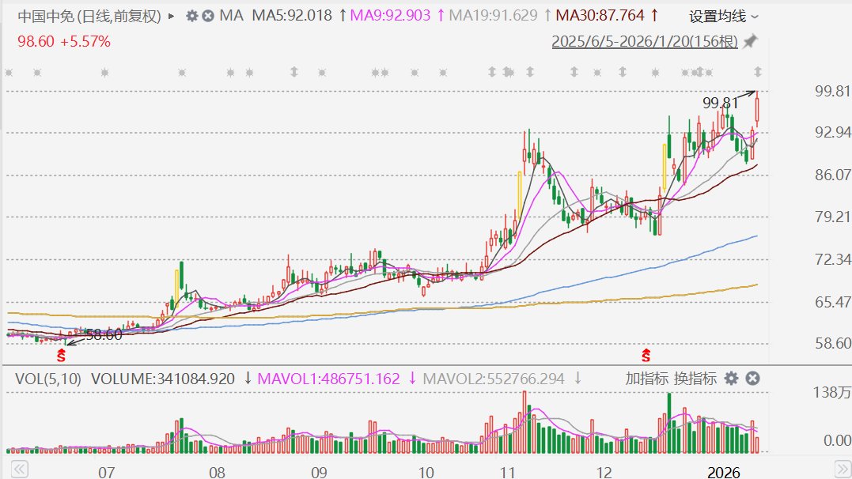Expand arrow next to 中国中免 title
Screen dimensions: 852x479
[x=172, y=16]
